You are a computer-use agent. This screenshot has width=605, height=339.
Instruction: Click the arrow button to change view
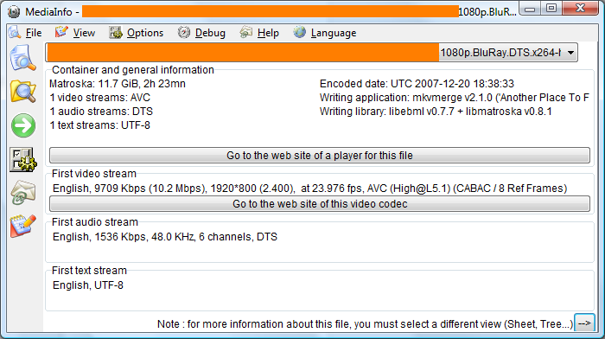(584, 323)
